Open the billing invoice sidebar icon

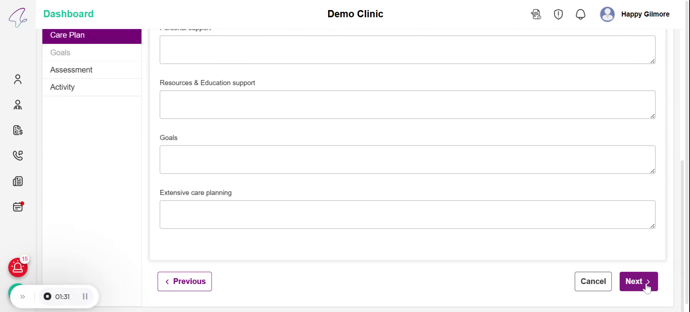[x=18, y=130]
